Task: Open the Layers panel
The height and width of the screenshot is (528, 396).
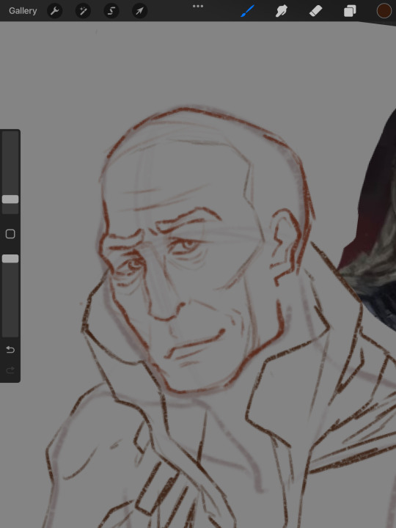Action: [x=350, y=11]
